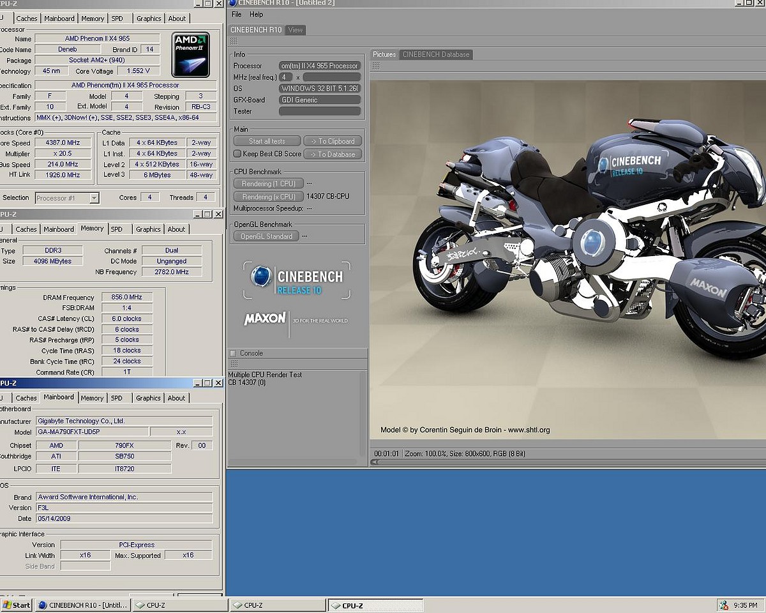The image size is (766, 613).
Task: Switch to the View tab in Cinebench
Action: click(295, 30)
